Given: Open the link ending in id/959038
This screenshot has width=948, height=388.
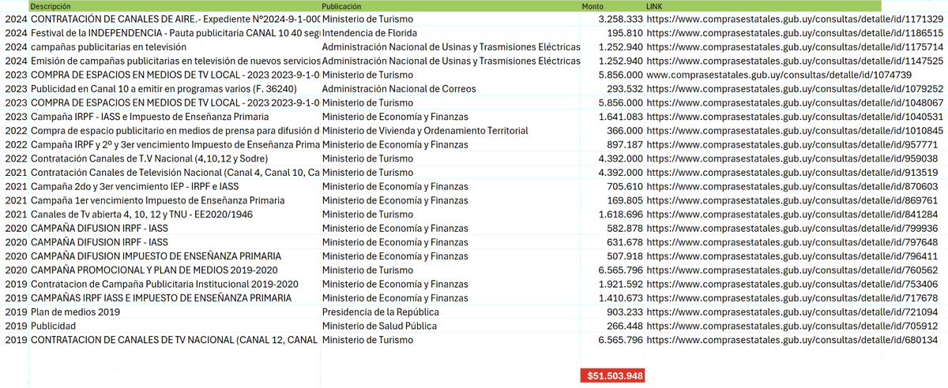Looking at the screenshot, I should [x=792, y=159].
